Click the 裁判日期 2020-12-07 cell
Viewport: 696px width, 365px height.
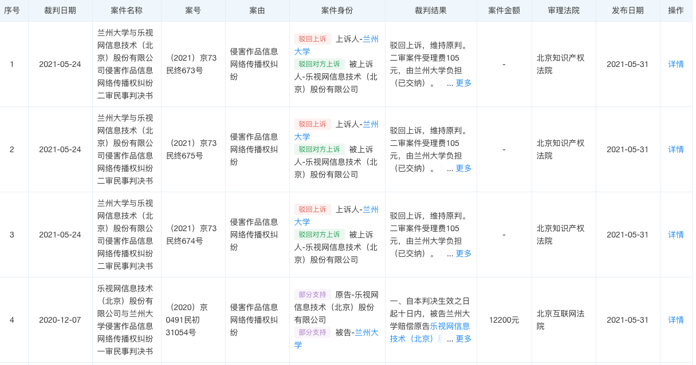pos(60,320)
